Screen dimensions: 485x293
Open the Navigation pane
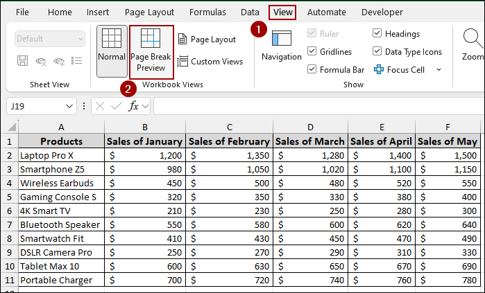pos(281,46)
